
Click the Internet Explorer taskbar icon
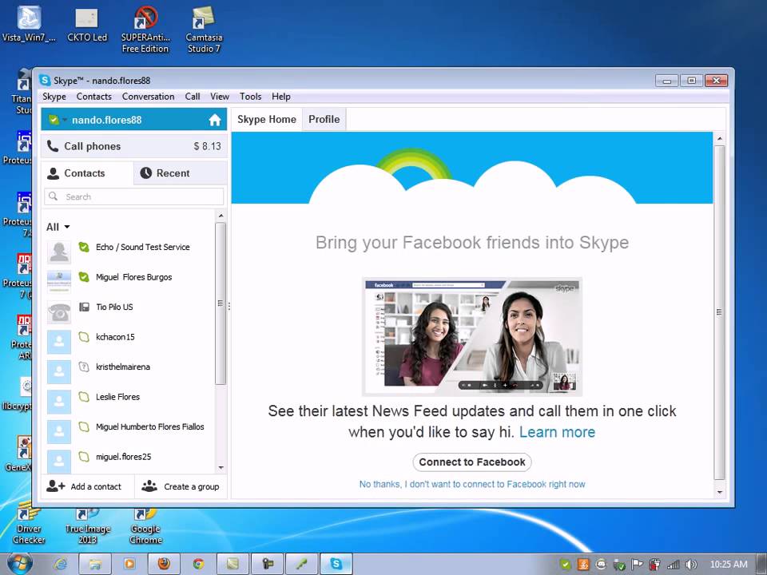pyautogui.click(x=61, y=564)
